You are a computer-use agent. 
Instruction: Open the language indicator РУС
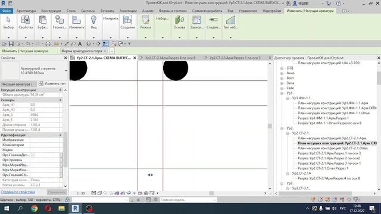tap(343, 209)
